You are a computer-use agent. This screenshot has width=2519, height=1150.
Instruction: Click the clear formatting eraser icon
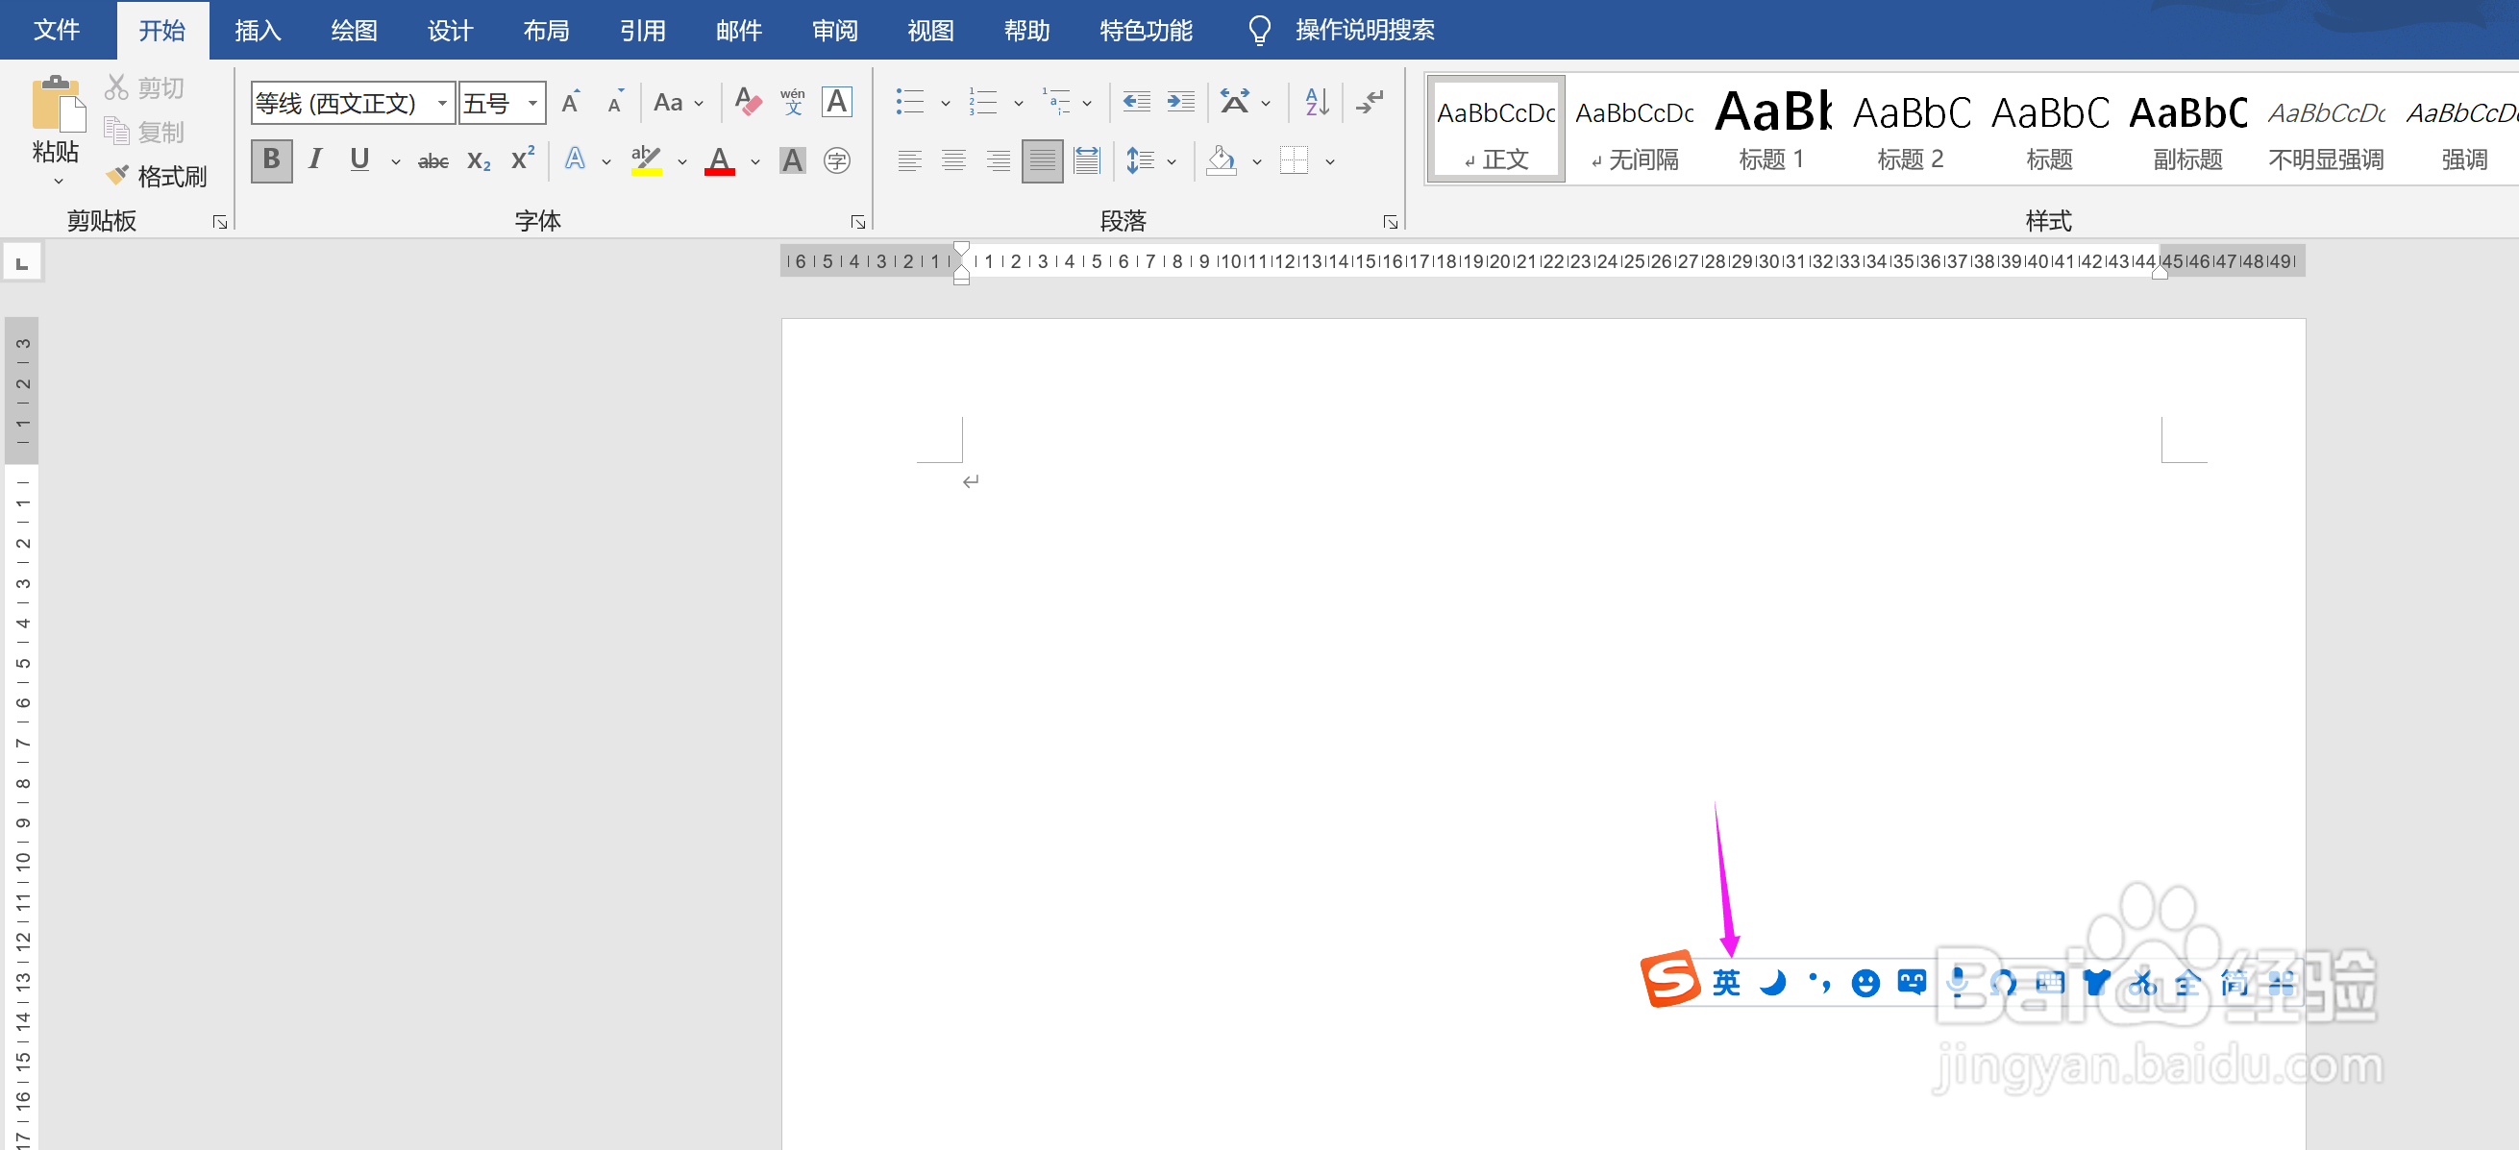pos(747,102)
